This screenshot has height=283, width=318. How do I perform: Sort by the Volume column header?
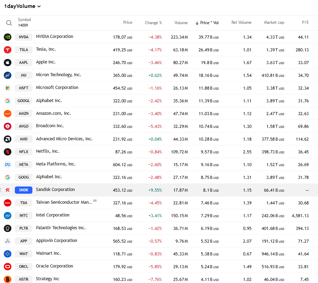(x=181, y=23)
